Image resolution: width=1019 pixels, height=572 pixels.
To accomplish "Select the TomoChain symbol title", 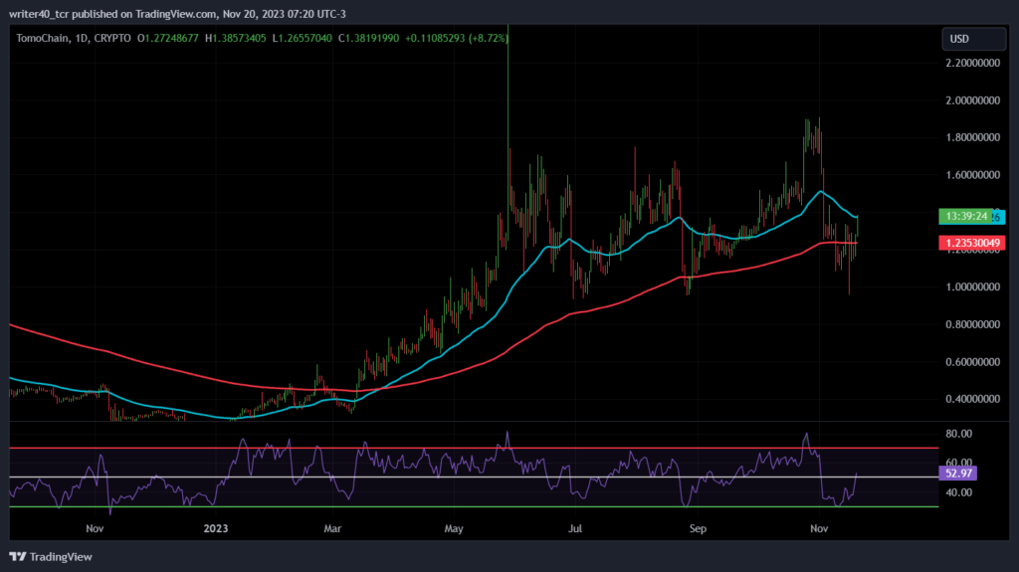I will [42, 39].
